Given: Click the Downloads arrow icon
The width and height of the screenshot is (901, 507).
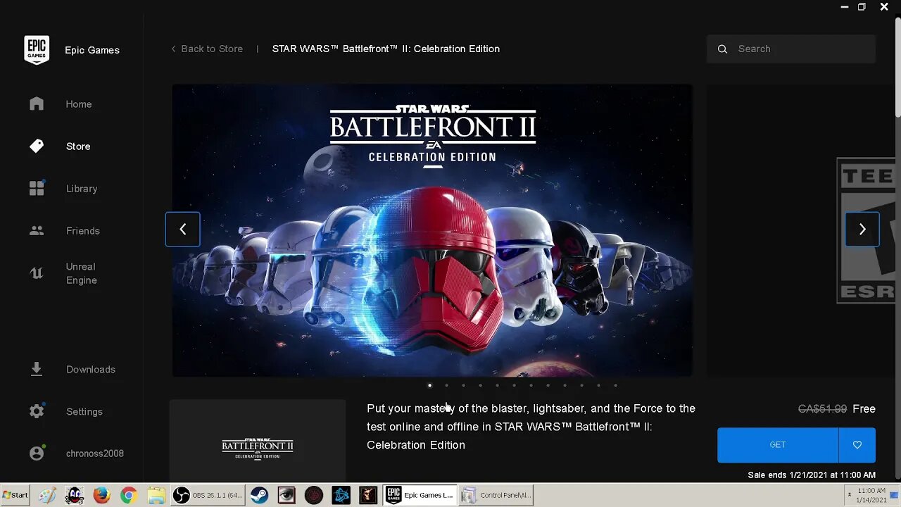Looking at the screenshot, I should pos(37,369).
